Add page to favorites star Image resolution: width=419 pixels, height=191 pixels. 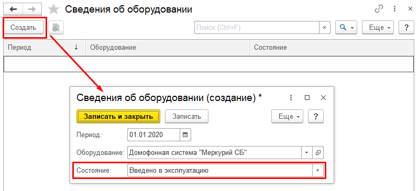(53, 9)
